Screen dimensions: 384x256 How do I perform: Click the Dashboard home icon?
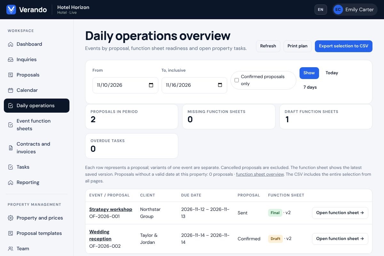point(11,44)
